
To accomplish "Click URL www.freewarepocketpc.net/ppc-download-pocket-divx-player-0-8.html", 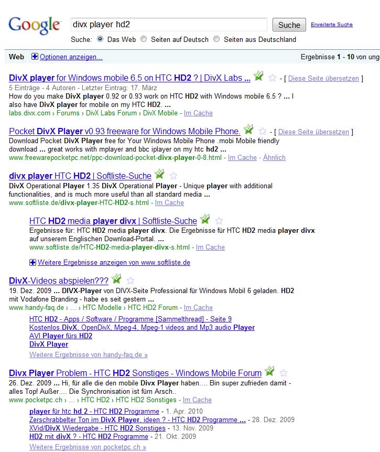I will 115,158.
